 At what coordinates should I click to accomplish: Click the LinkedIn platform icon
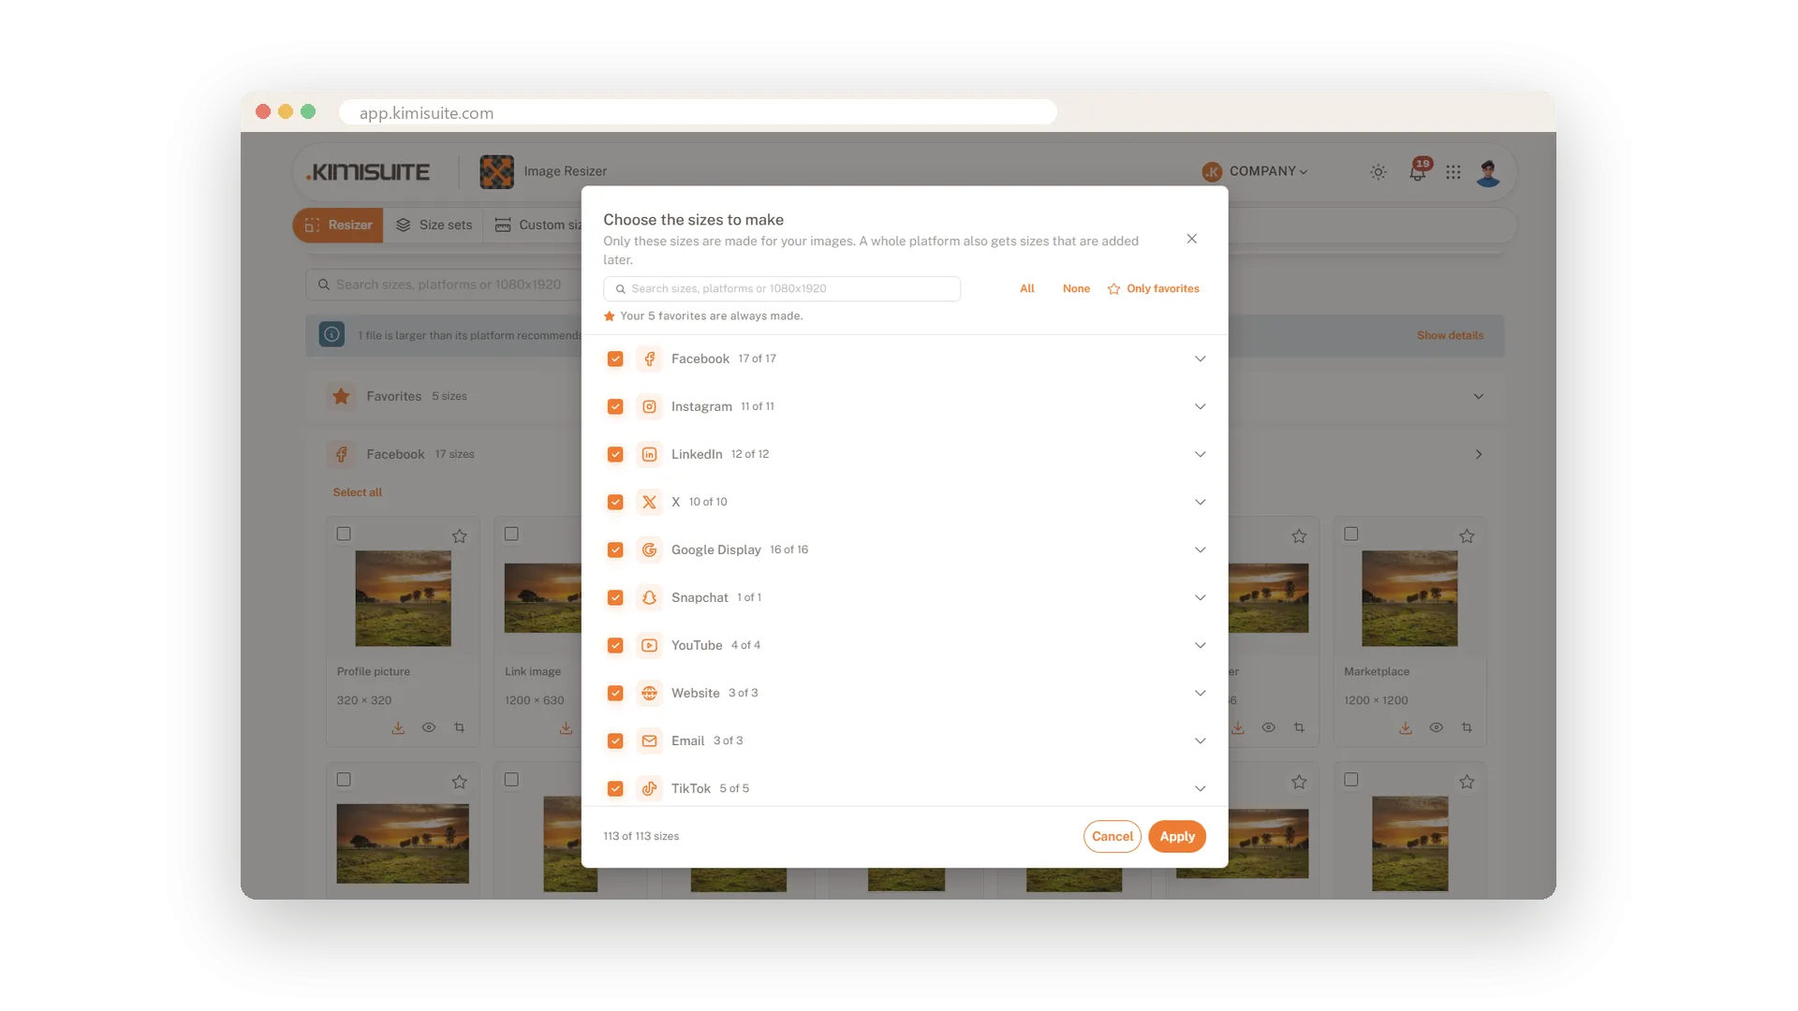click(x=649, y=454)
